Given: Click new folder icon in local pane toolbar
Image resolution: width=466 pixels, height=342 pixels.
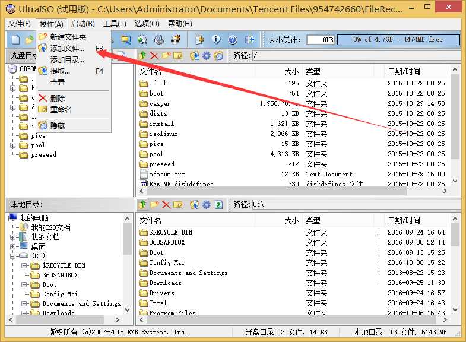Looking at the screenshot, I should click(x=154, y=204).
